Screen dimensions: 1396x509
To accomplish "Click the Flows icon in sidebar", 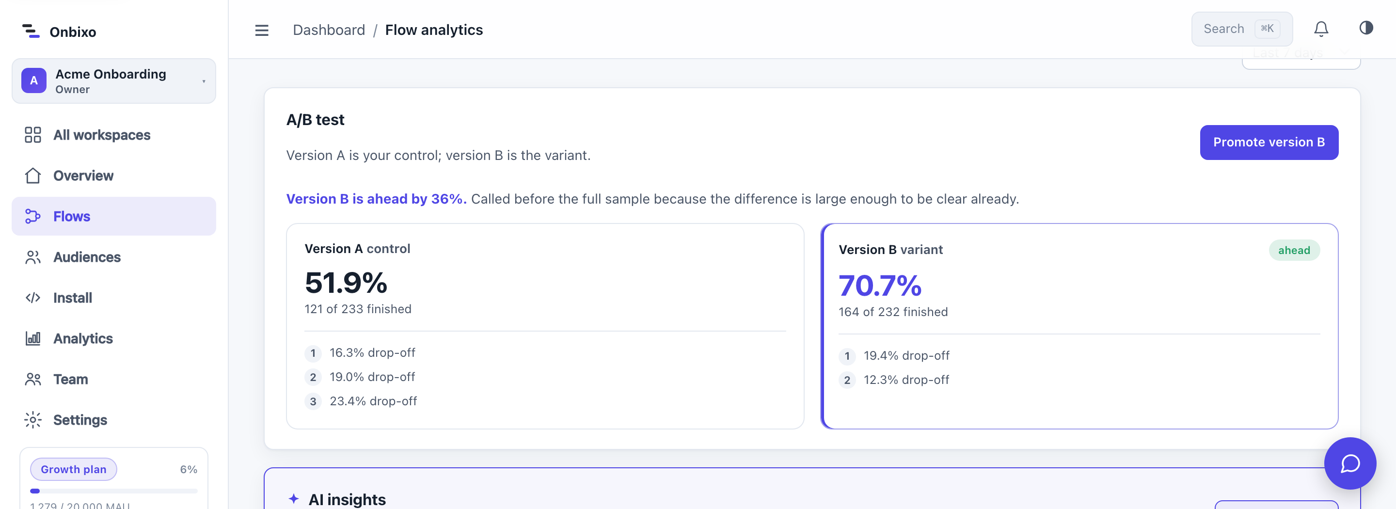I will coord(33,216).
